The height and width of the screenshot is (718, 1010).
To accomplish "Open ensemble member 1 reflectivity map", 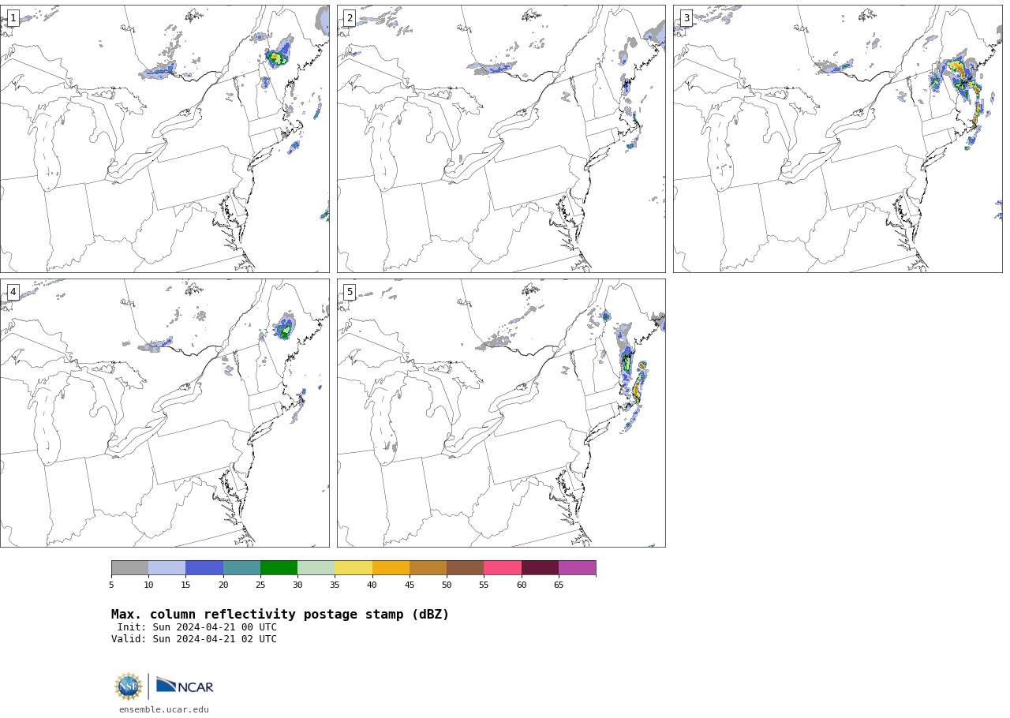I will coord(165,139).
